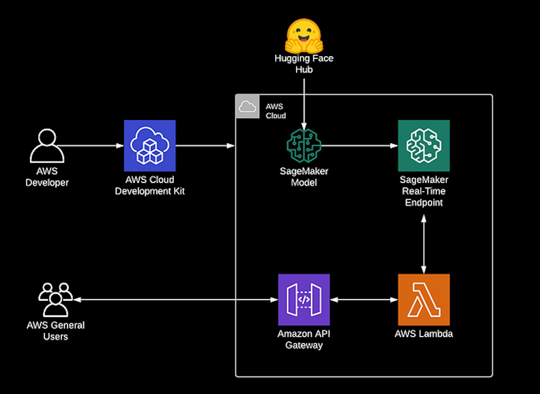Screen dimensions: 540x394
Task: Select the AWS Developer person icon
Action: click(x=47, y=146)
